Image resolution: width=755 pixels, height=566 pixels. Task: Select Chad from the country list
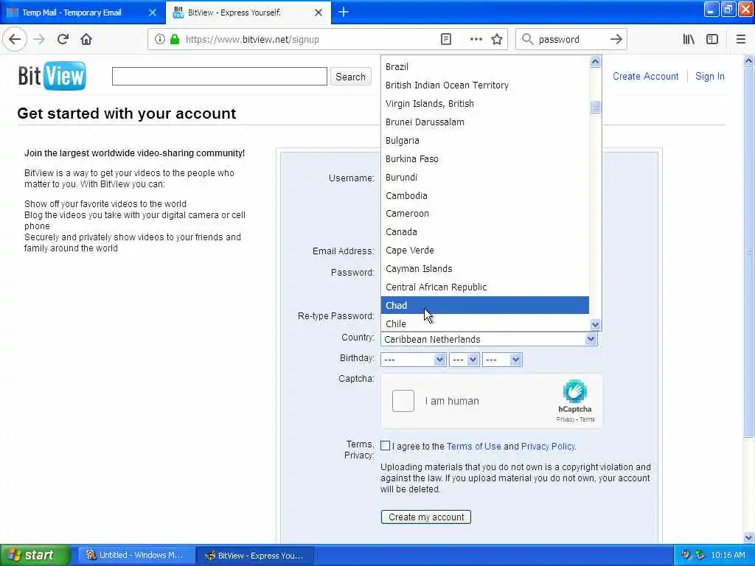tap(485, 305)
